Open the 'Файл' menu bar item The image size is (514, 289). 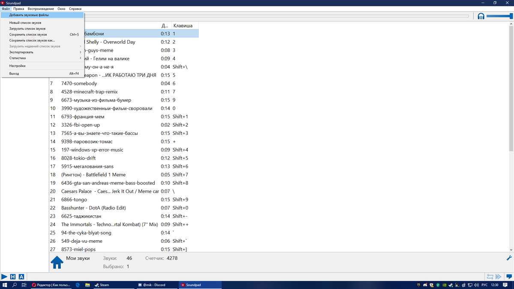6,9
